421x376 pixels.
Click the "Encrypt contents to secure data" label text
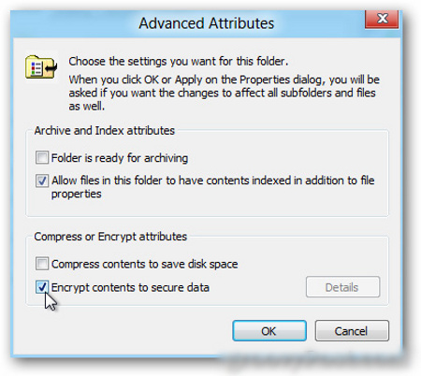click(130, 287)
